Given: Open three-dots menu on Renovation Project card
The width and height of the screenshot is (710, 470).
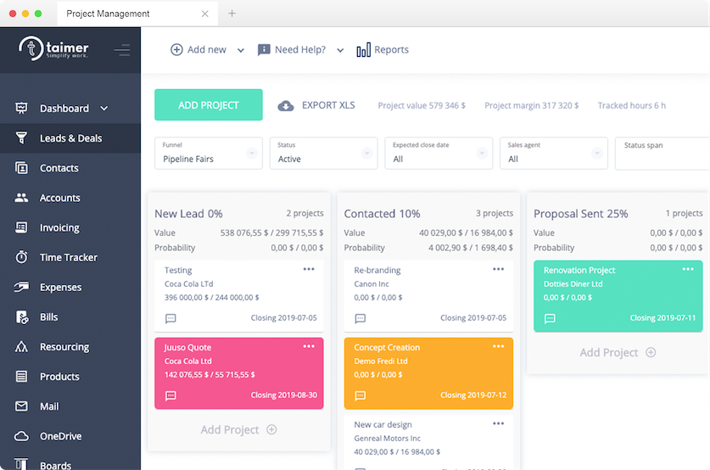Looking at the screenshot, I should tap(688, 269).
